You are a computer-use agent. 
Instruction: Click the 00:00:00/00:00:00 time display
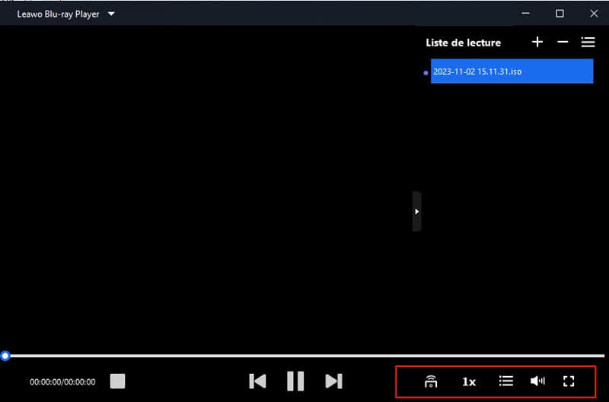point(62,381)
